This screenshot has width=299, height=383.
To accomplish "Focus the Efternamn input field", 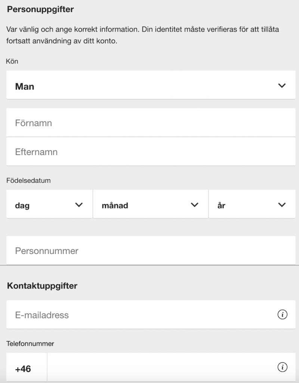I will (151, 151).
